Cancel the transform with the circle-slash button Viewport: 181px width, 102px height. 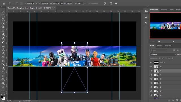(111, 3)
